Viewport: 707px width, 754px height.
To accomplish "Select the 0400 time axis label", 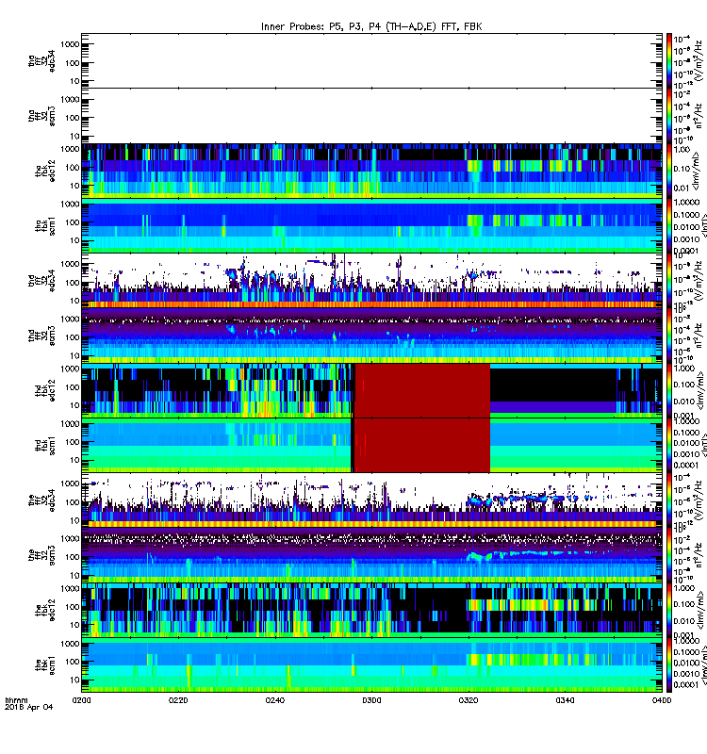I will coord(662,700).
